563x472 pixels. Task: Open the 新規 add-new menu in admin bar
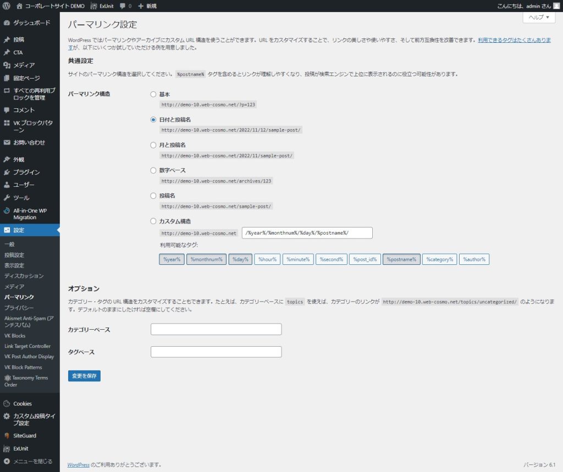[147, 6]
